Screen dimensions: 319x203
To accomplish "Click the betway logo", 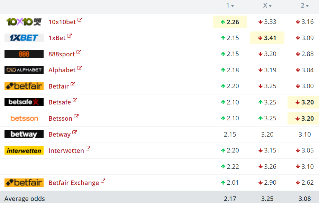I will click(24, 134).
